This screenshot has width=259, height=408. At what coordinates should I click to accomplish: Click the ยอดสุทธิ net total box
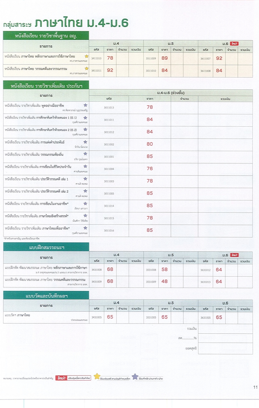pos(225,348)
